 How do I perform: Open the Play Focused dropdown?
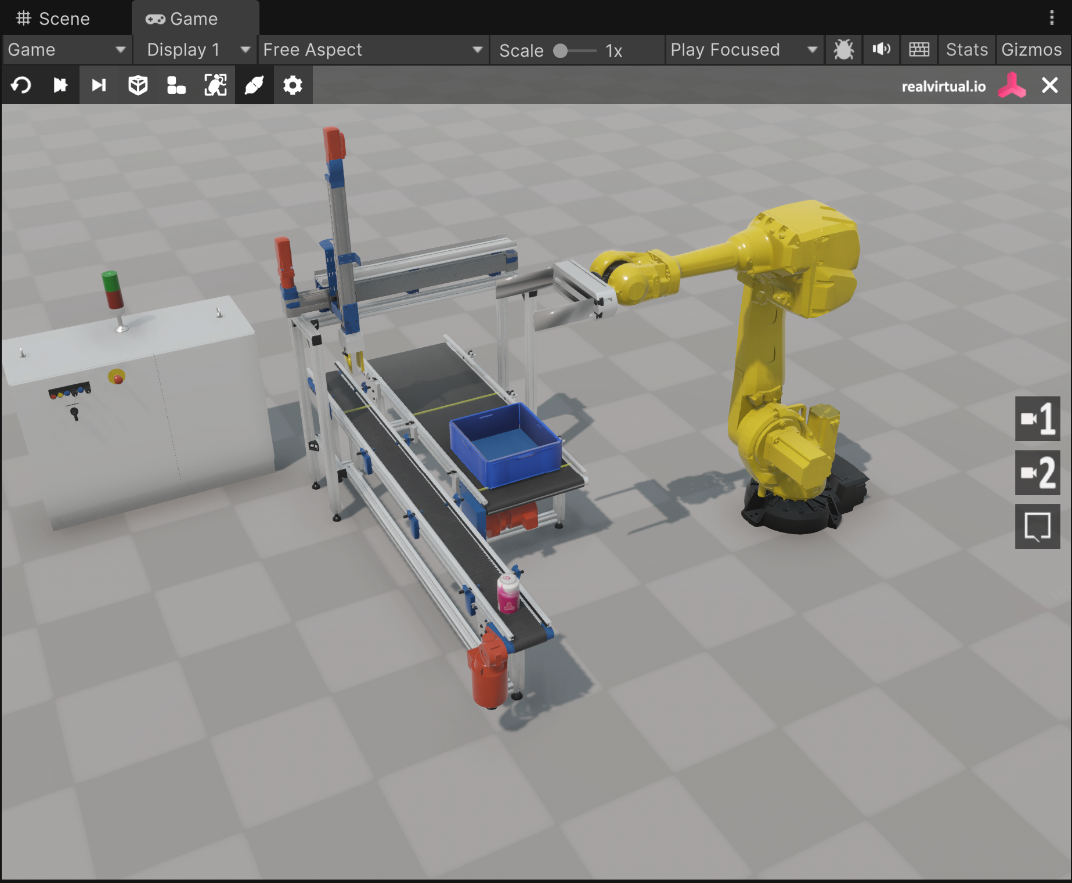click(x=743, y=49)
